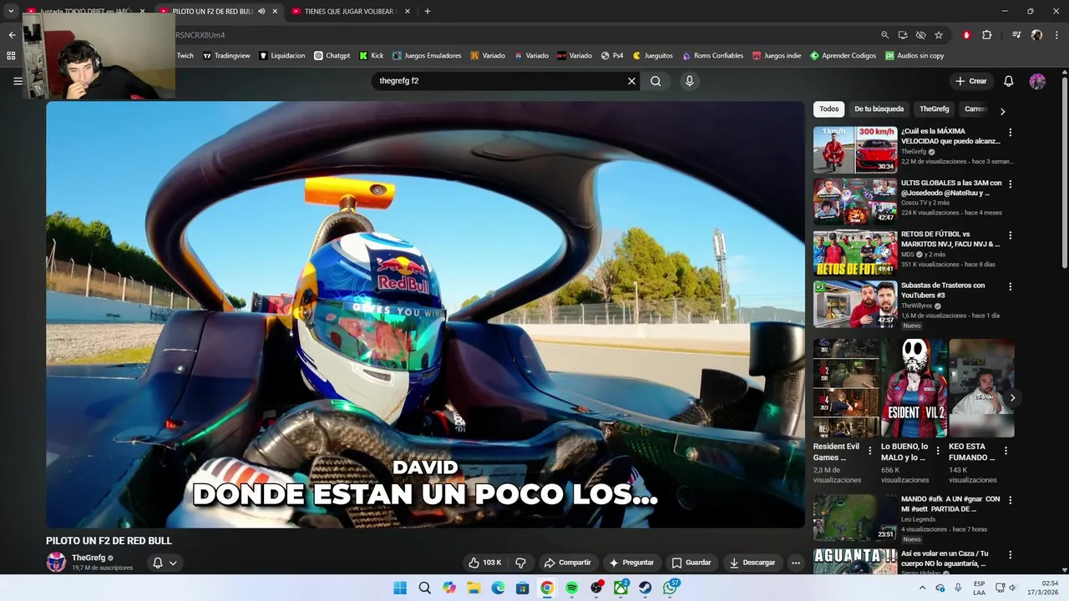1069x601 pixels.
Task: Open the Kick bookmark
Action: tap(372, 56)
